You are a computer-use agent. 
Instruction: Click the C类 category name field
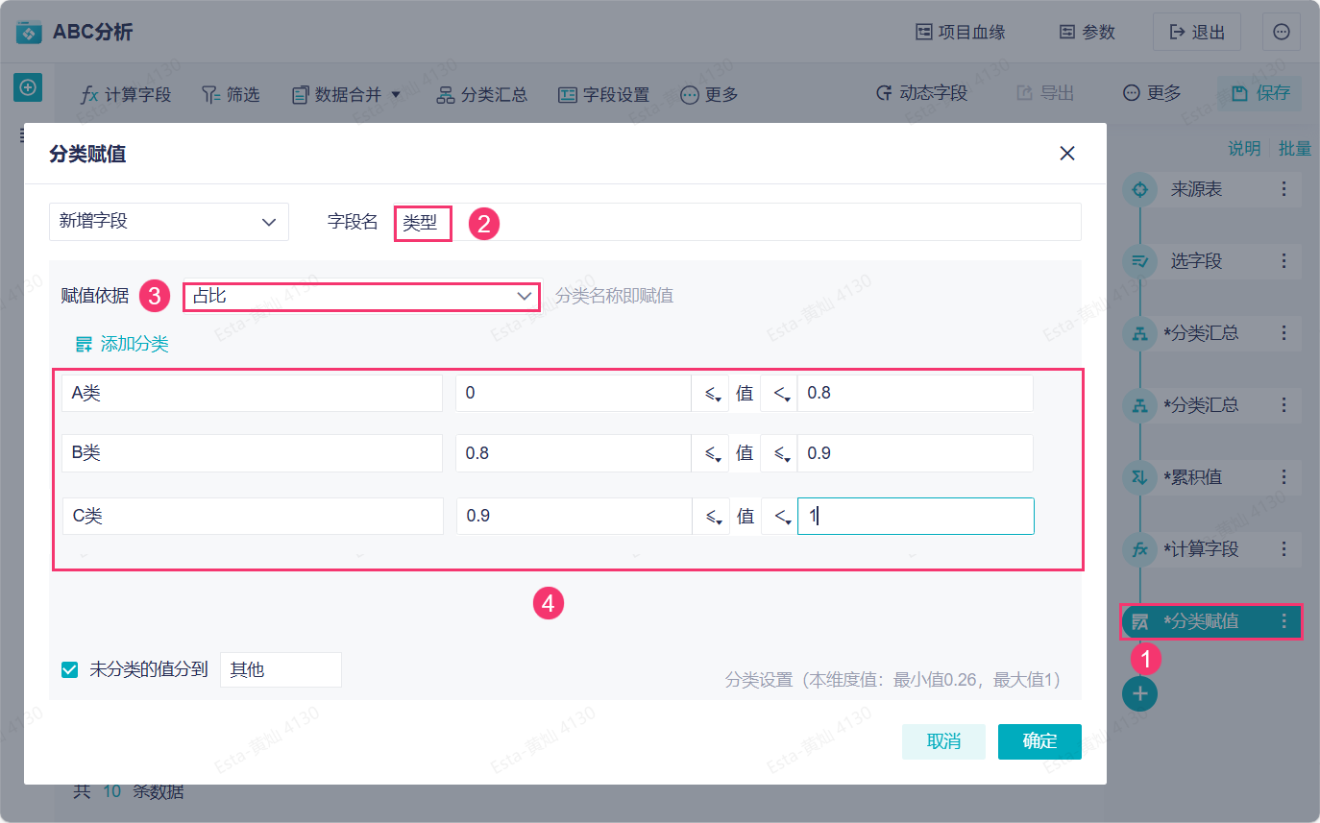[x=253, y=516]
